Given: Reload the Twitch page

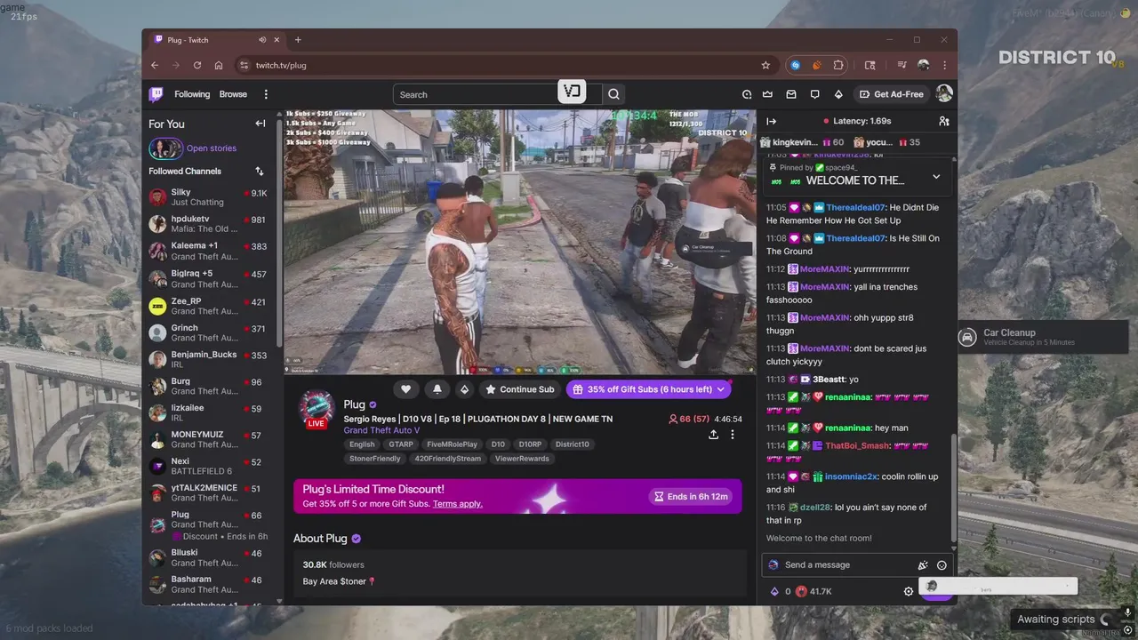Looking at the screenshot, I should [x=197, y=65].
